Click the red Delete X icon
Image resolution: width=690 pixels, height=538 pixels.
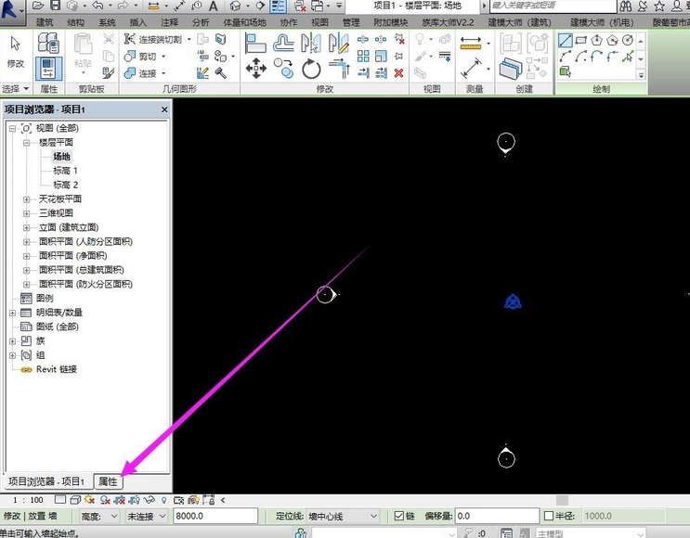399,72
